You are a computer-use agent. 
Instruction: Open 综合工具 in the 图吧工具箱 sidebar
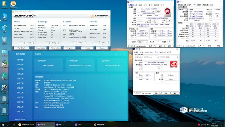tap(20, 93)
